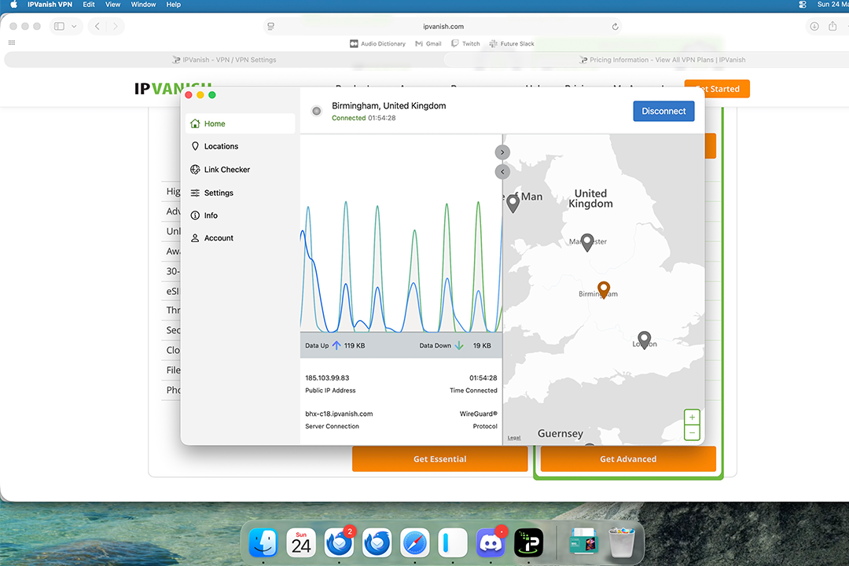Open Control Center in the menu bar
This screenshot has height=566, width=849.
803,5
